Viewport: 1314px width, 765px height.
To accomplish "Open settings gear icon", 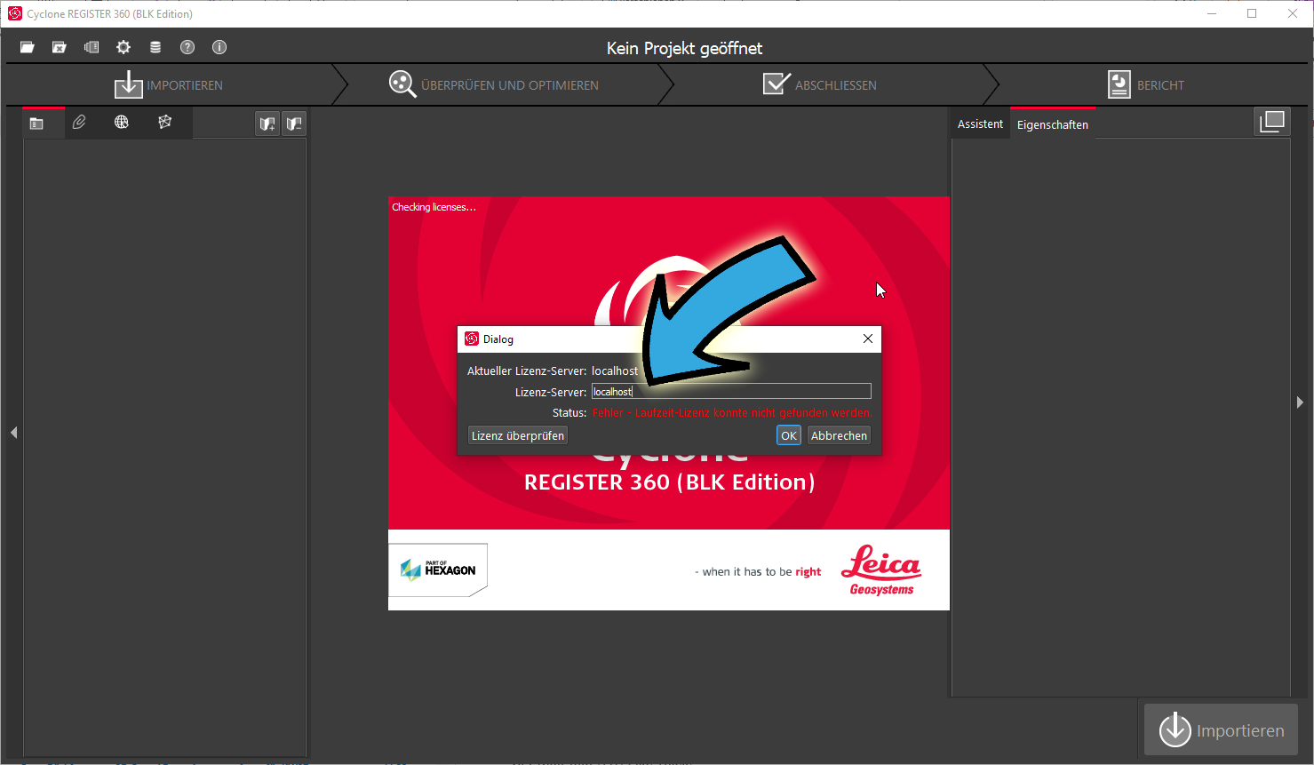I will pyautogui.click(x=123, y=47).
